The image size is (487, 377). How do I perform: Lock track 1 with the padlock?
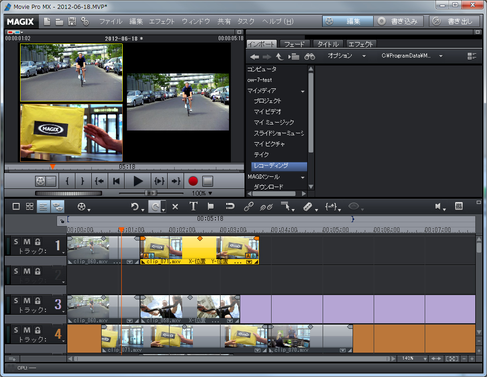37,242
